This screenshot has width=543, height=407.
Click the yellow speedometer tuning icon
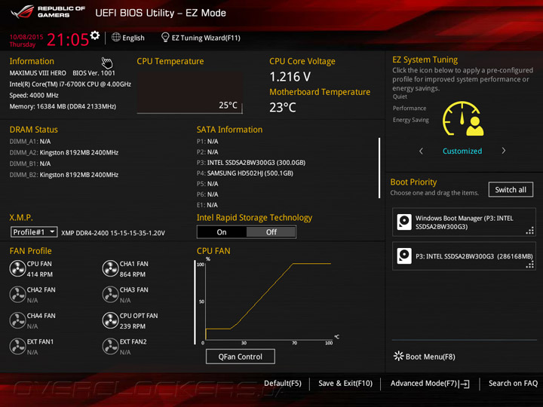(463, 119)
